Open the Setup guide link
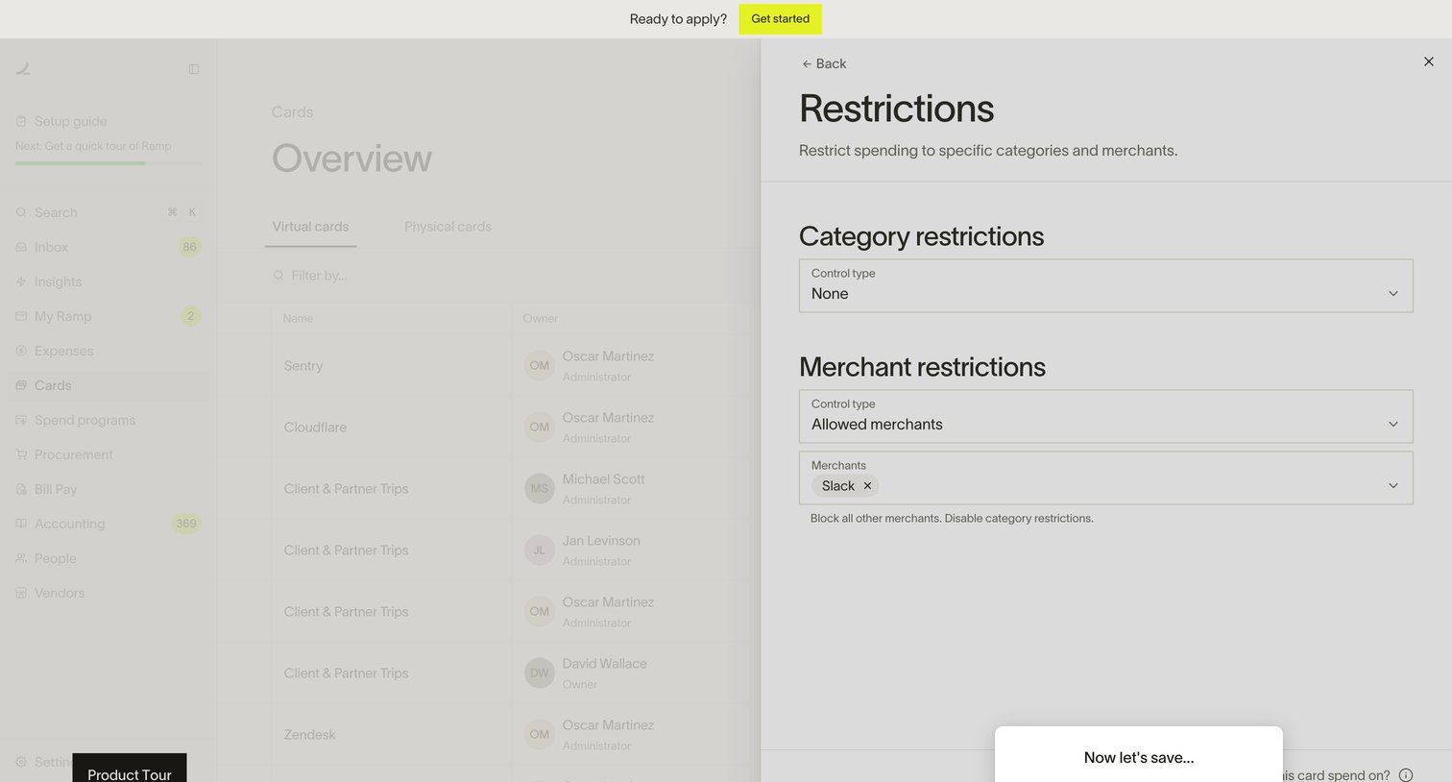This screenshot has height=782, width=1452. (x=71, y=121)
